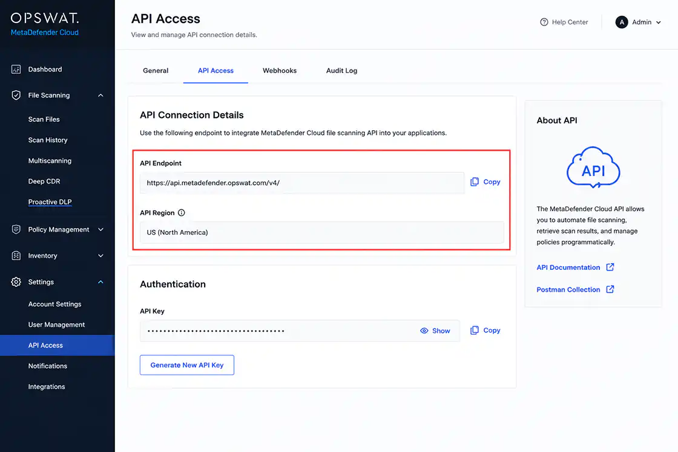This screenshot has width=678, height=452.
Task: Switch to the Webhooks tab
Action: [280, 70]
